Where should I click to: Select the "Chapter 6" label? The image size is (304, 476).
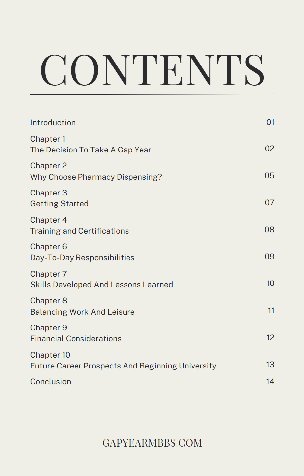tap(49, 247)
